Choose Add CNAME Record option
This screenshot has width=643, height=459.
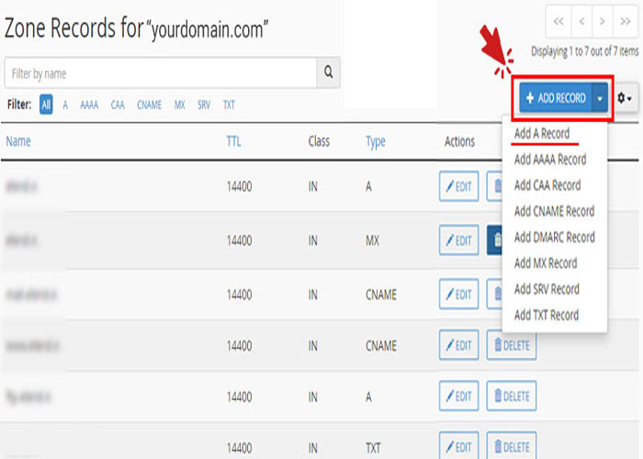(554, 211)
